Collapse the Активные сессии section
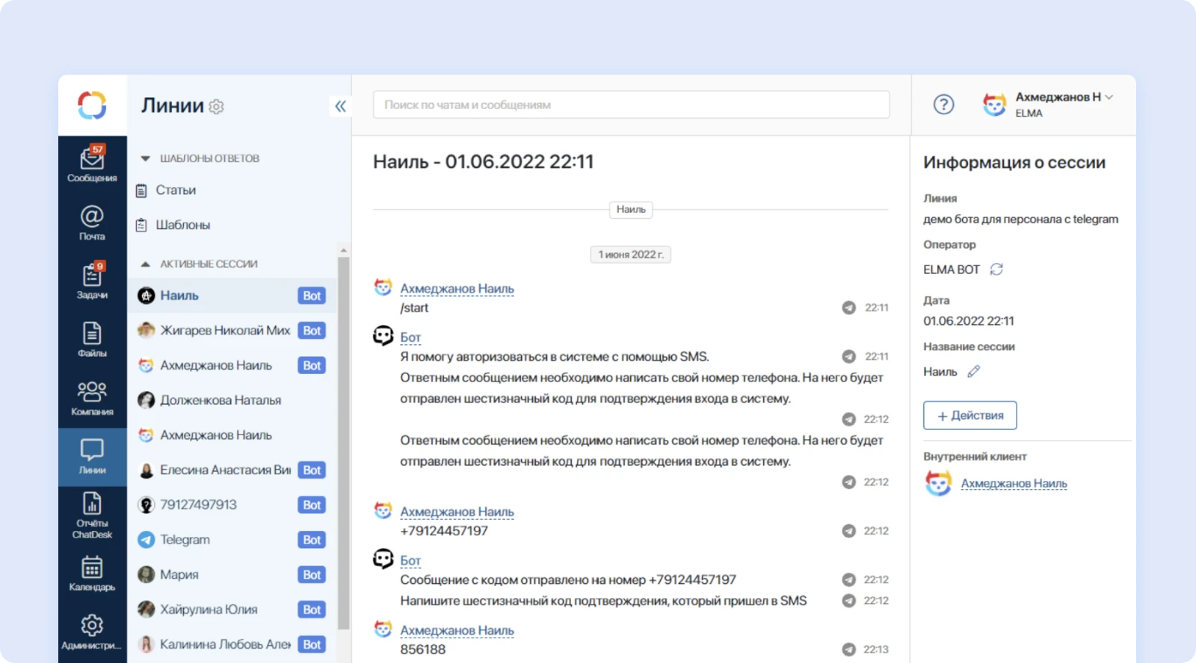This screenshot has height=663, width=1196. coord(146,264)
